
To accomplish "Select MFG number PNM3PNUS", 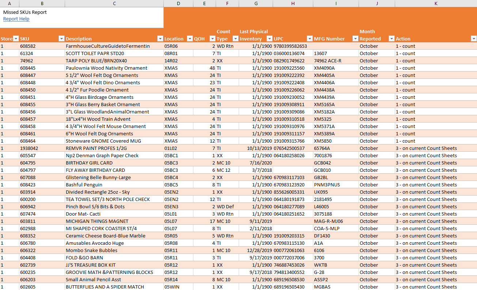I will click(x=336, y=185).
